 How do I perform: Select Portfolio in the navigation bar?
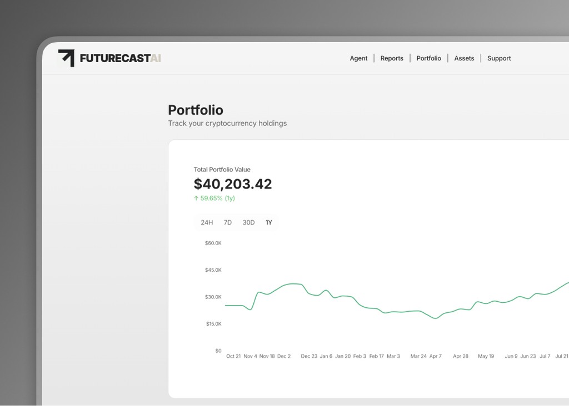[428, 58]
